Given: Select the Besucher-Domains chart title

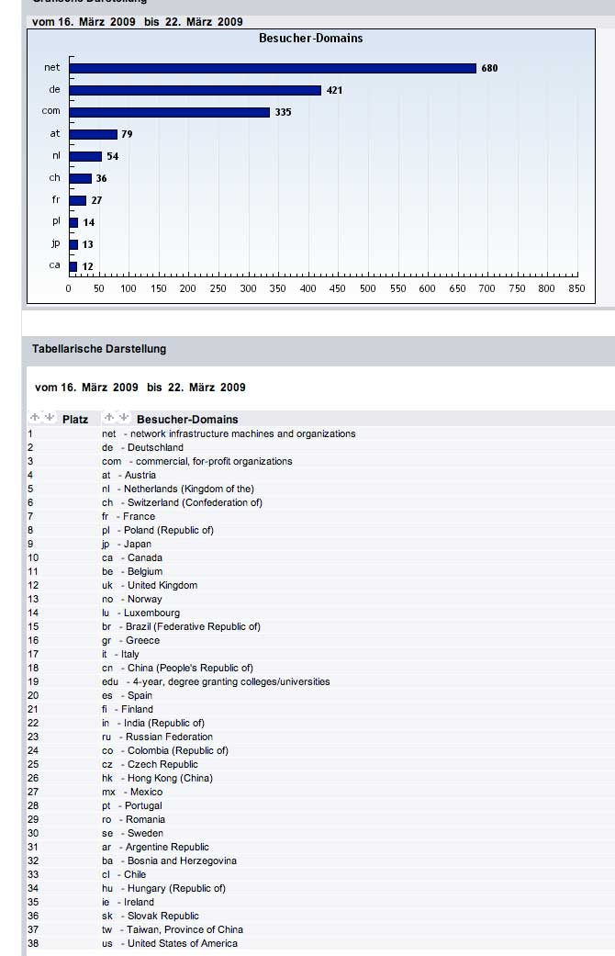Looking at the screenshot, I should [310, 39].
